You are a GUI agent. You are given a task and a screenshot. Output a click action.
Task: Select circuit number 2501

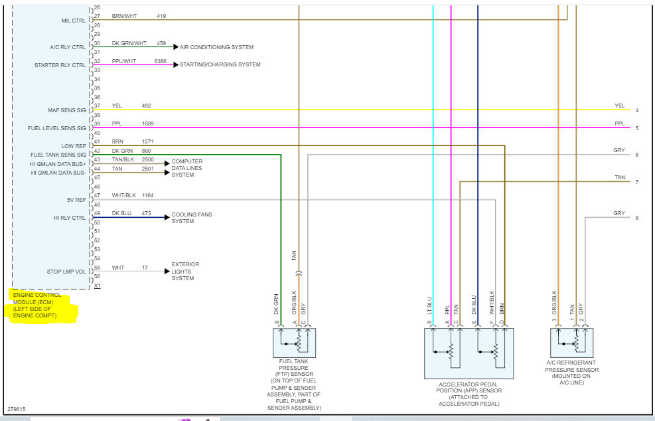point(148,169)
